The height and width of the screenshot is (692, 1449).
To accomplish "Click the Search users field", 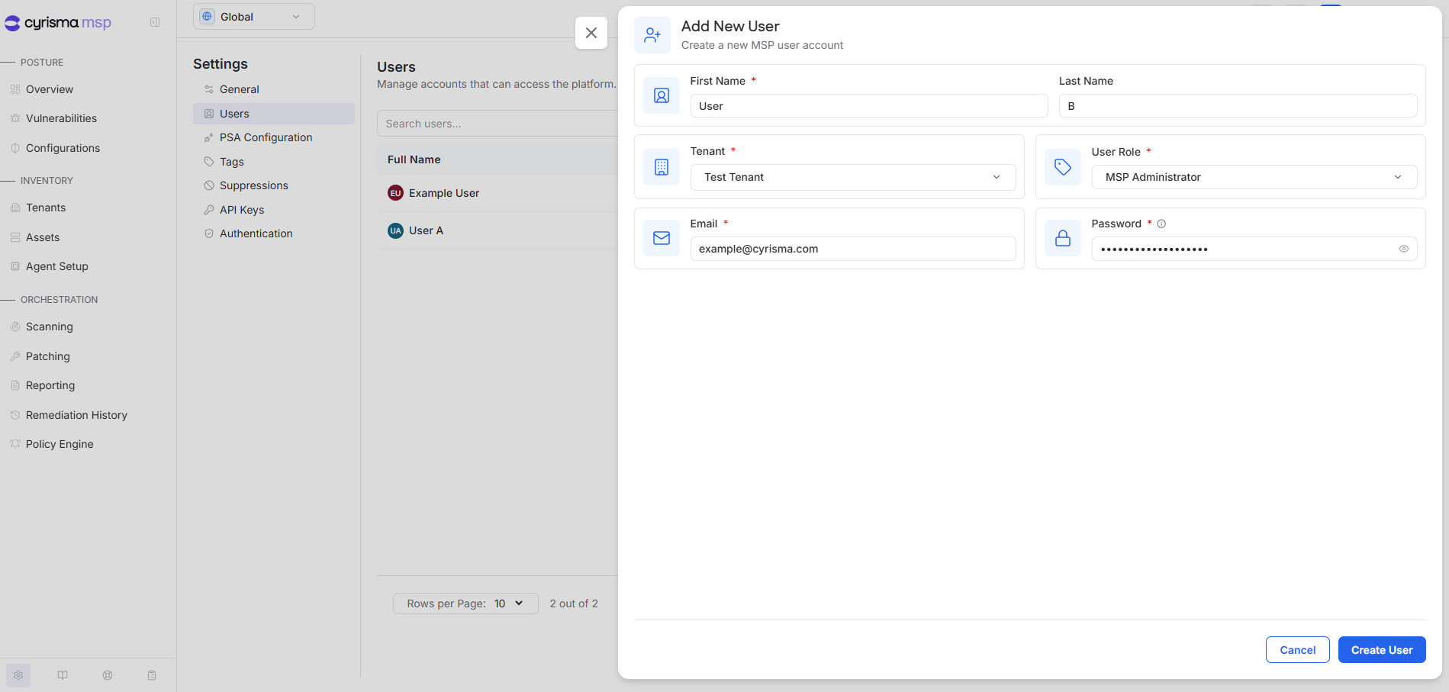I will [x=497, y=124].
